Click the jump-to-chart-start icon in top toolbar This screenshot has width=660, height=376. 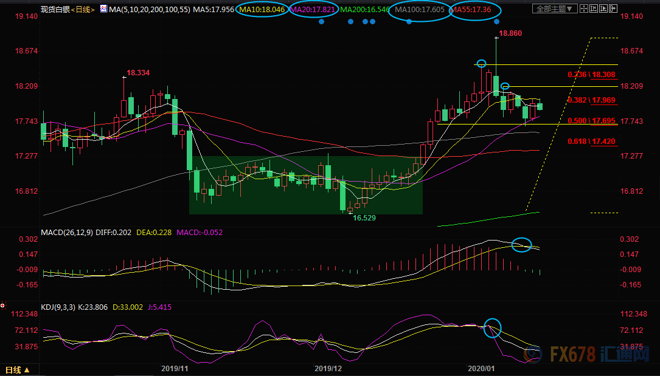594,9
